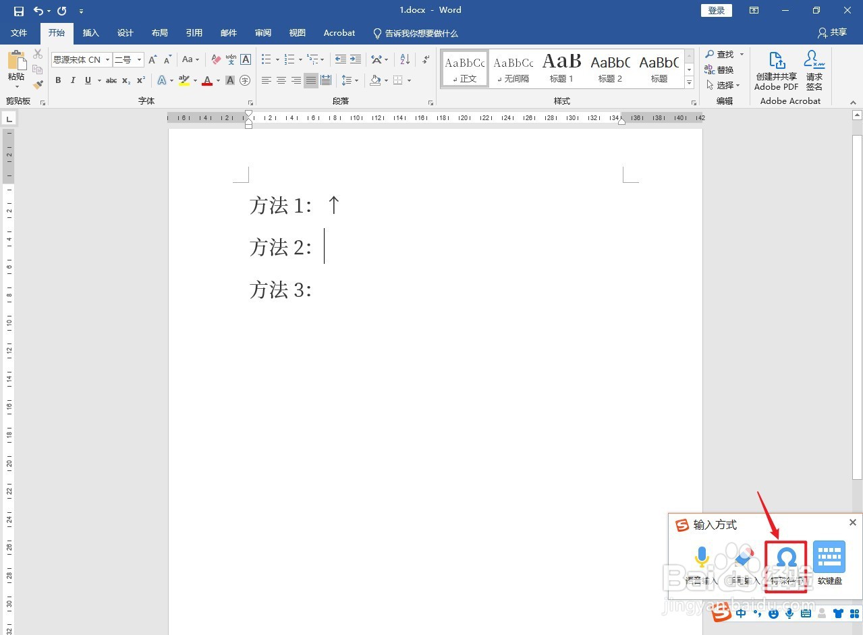Click 查找 find button
This screenshot has width=863, height=635.
click(719, 54)
